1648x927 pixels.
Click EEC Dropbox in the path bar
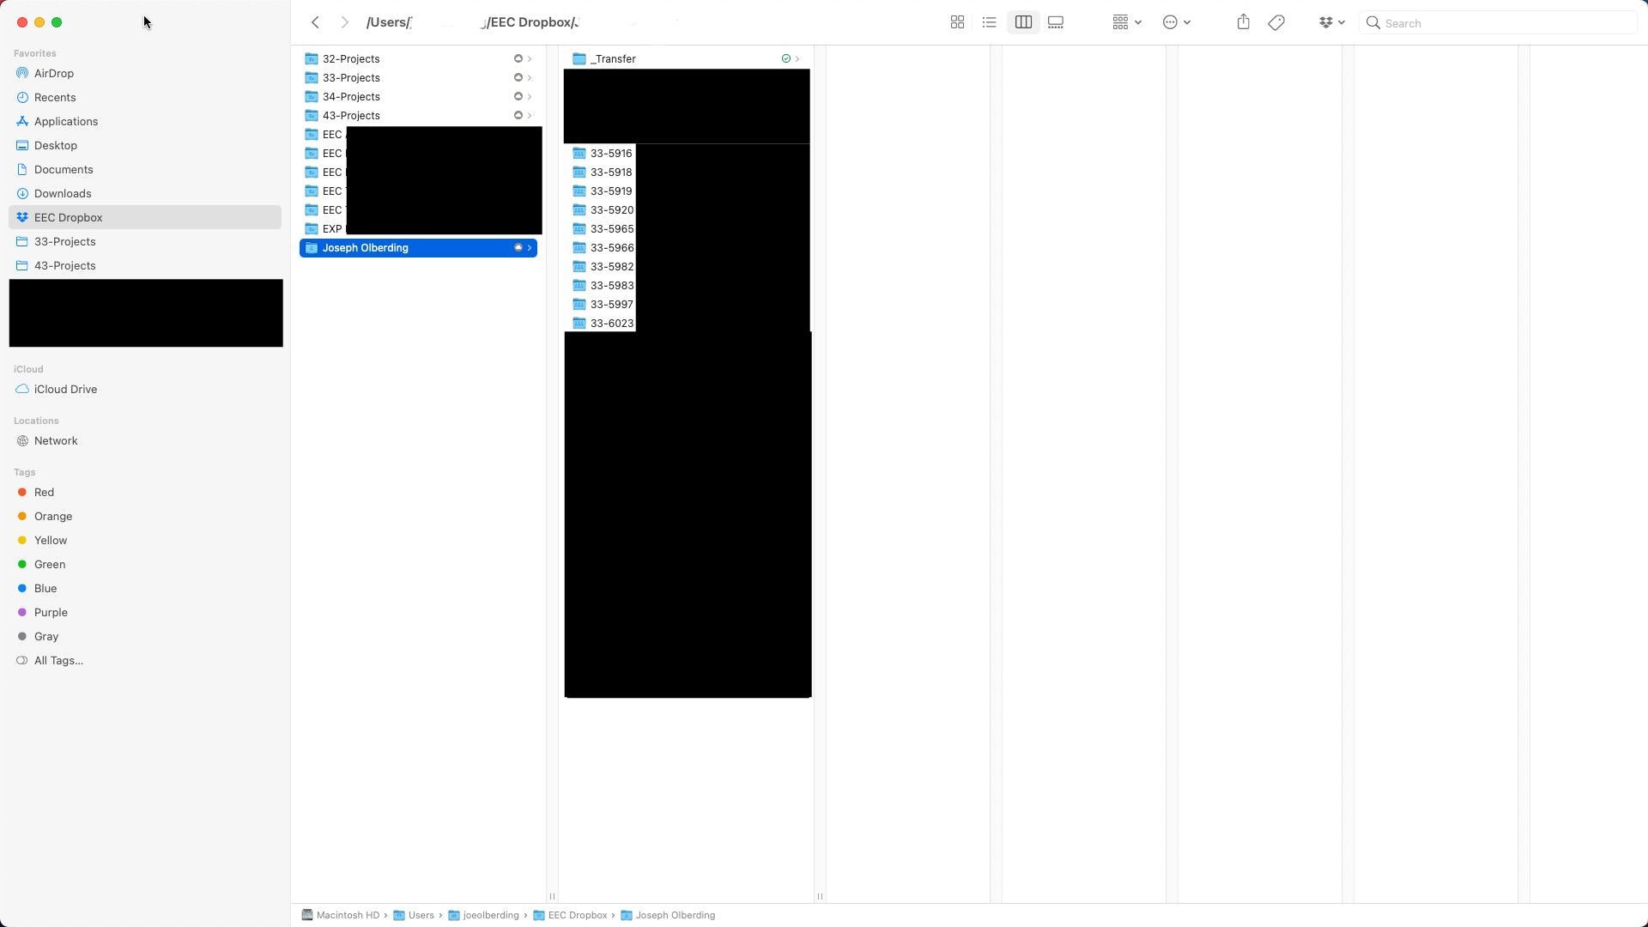click(x=570, y=915)
